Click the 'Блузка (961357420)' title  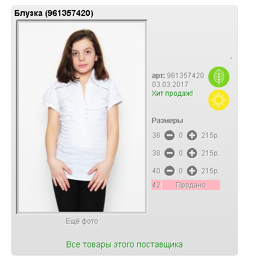pyautogui.click(x=54, y=13)
